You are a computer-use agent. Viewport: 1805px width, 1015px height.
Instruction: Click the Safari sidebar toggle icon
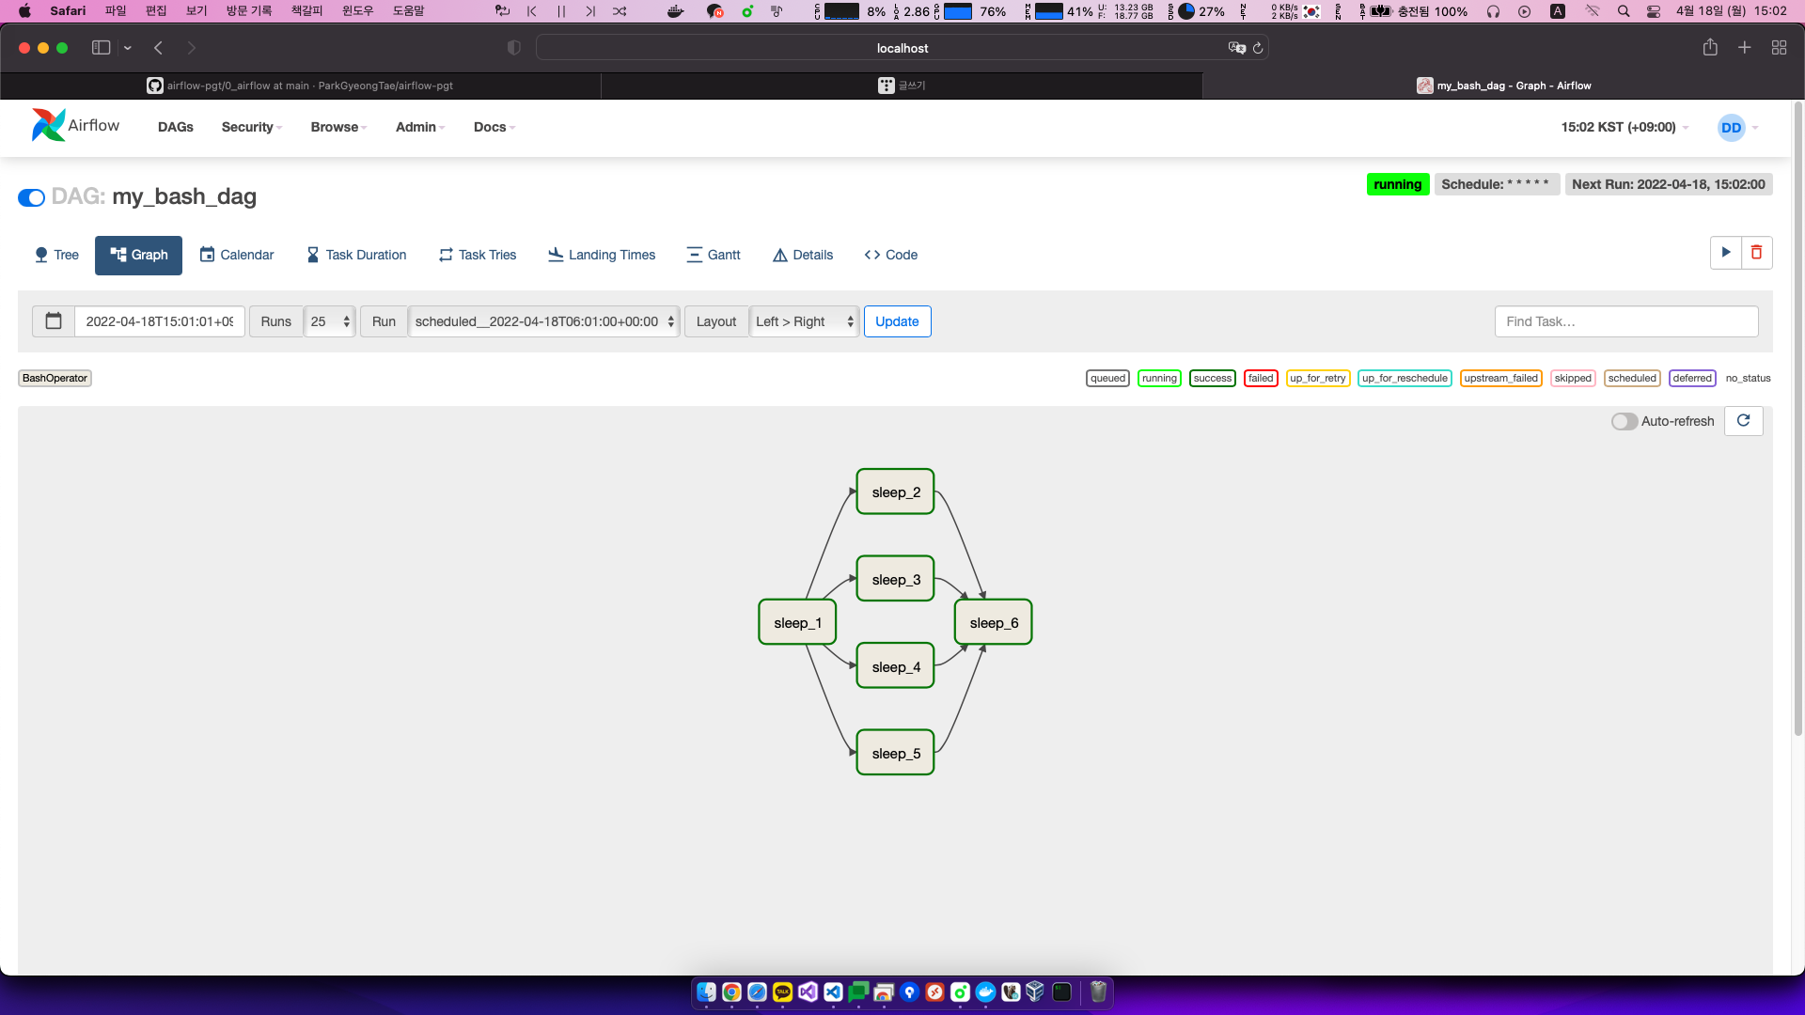(x=101, y=48)
